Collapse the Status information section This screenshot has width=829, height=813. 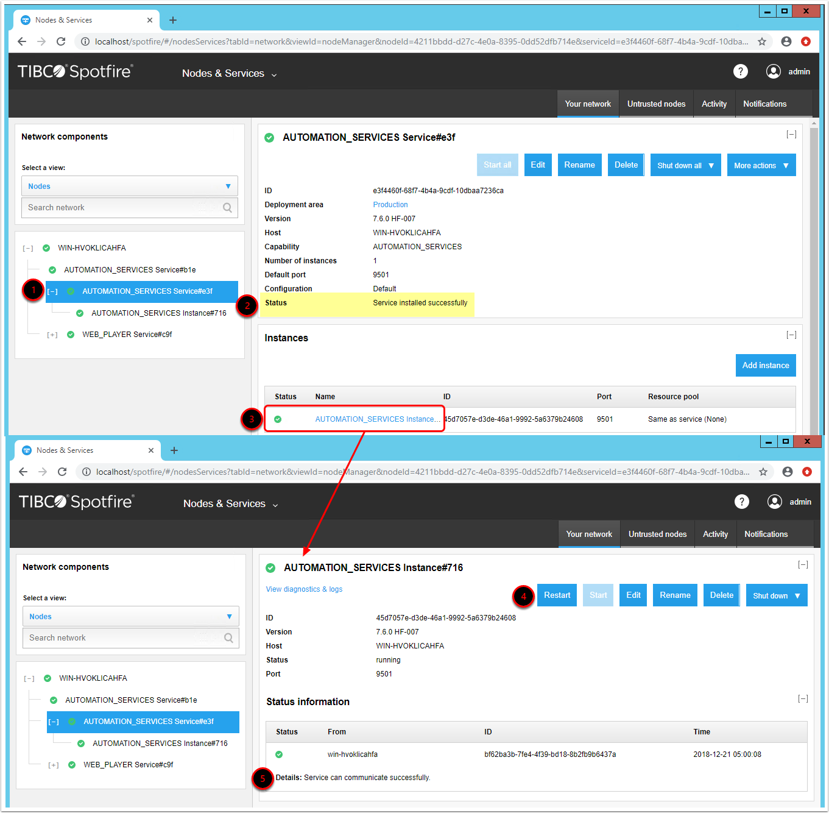(x=803, y=698)
